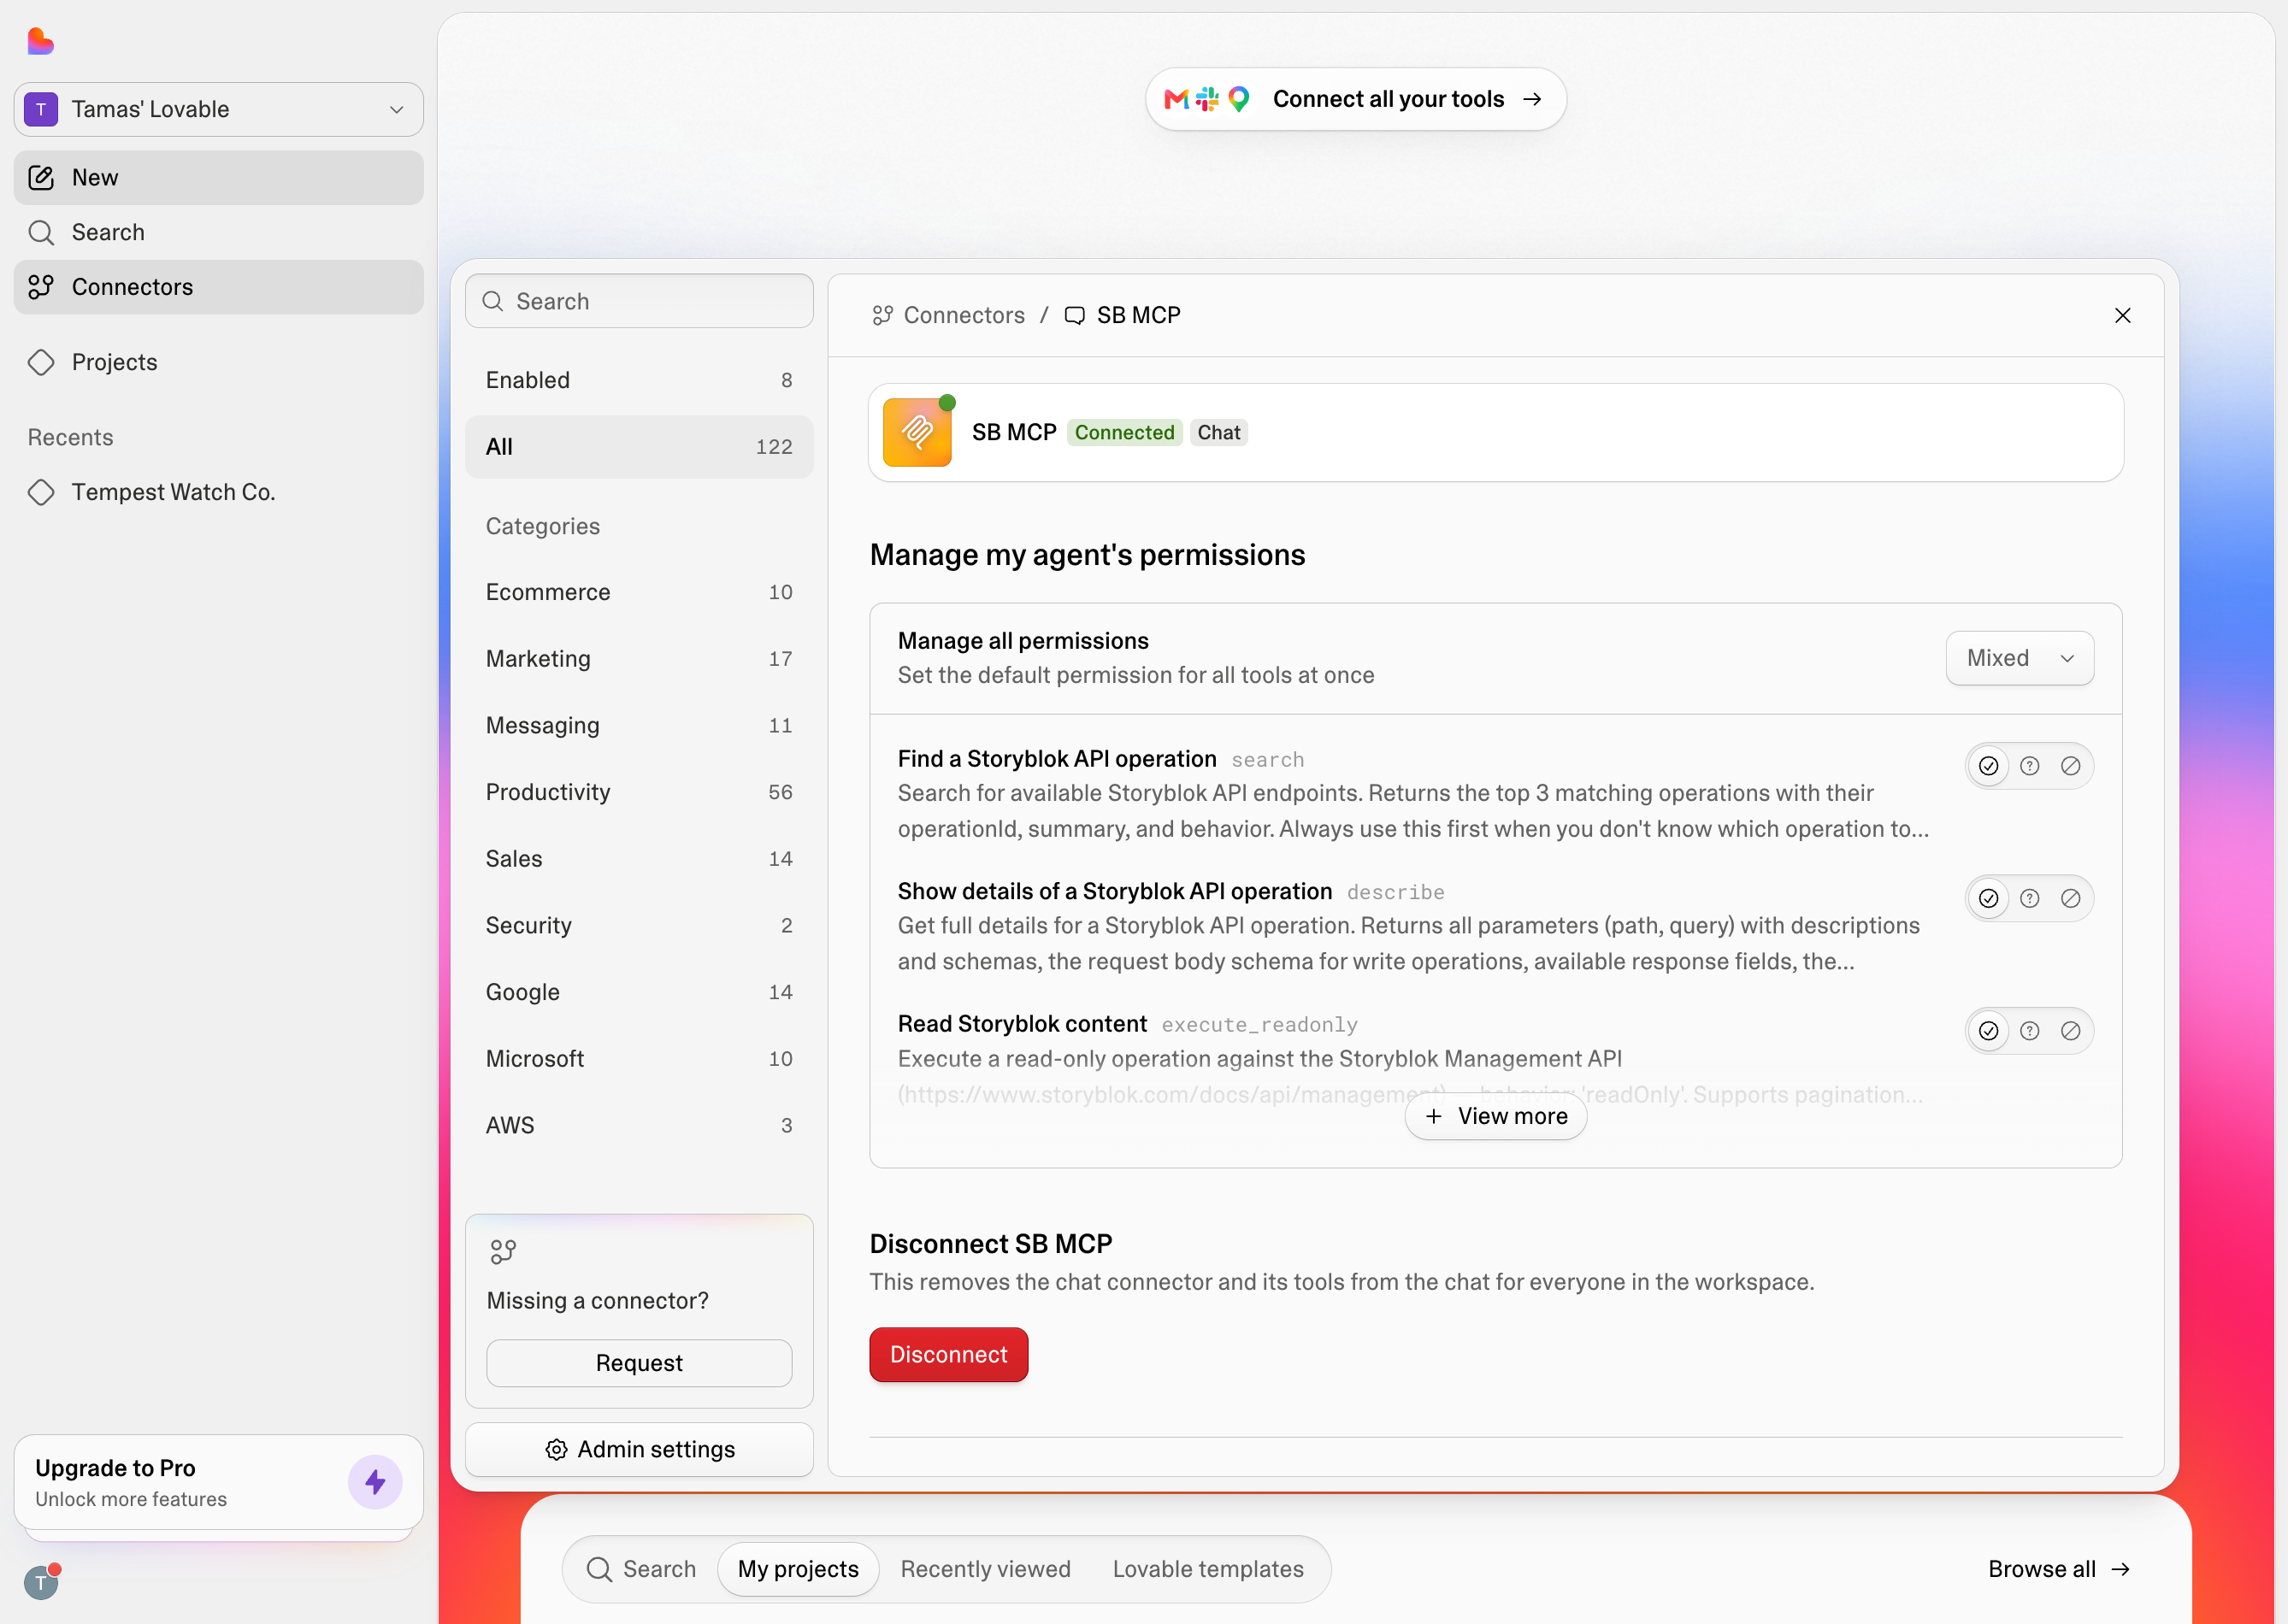The height and width of the screenshot is (1624, 2288).
Task: Set search tool permission to blocked
Action: (x=2071, y=766)
